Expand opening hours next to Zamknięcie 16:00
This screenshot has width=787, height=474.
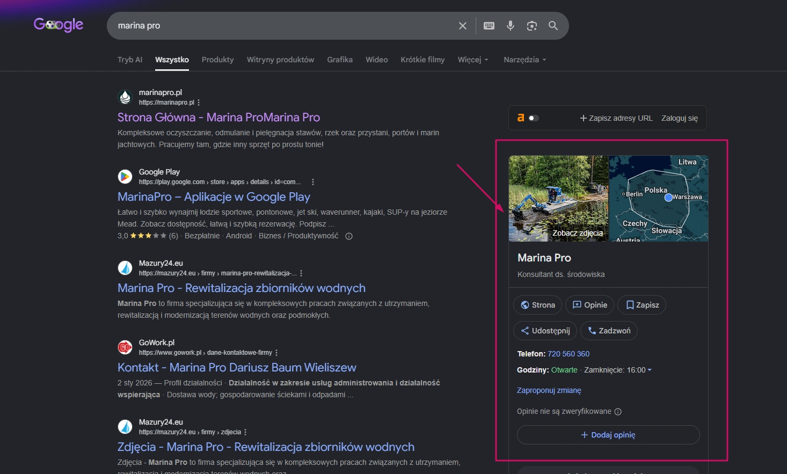tap(650, 370)
